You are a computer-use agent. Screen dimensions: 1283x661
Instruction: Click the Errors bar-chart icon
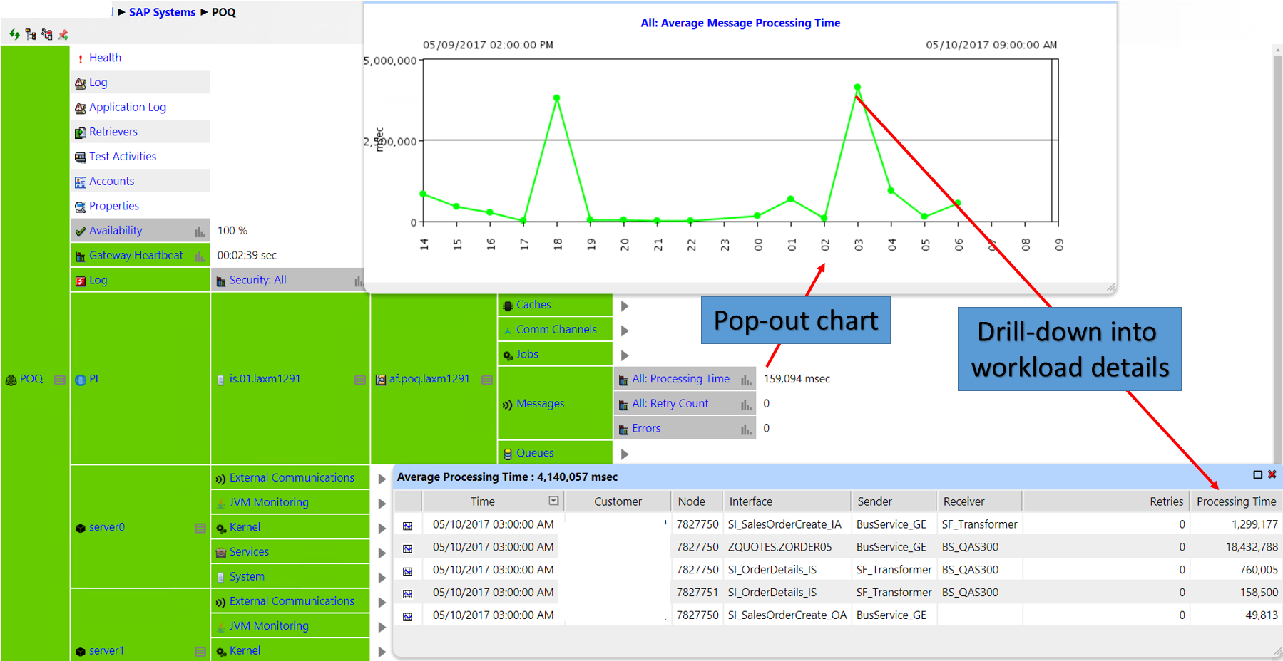click(x=746, y=427)
